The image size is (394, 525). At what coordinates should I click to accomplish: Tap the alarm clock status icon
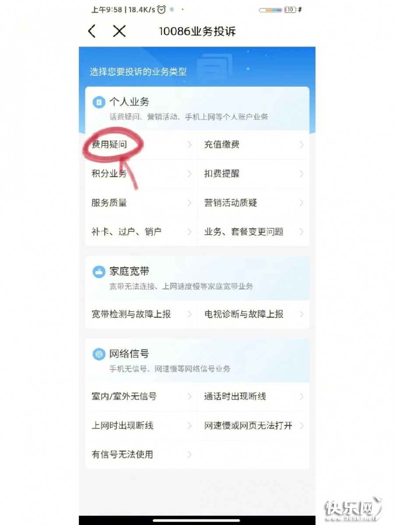coord(162,10)
